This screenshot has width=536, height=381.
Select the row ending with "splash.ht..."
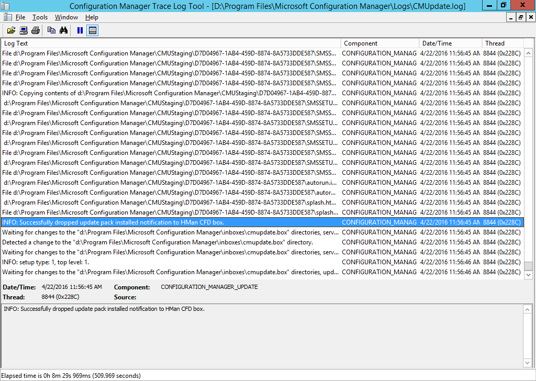click(x=262, y=203)
